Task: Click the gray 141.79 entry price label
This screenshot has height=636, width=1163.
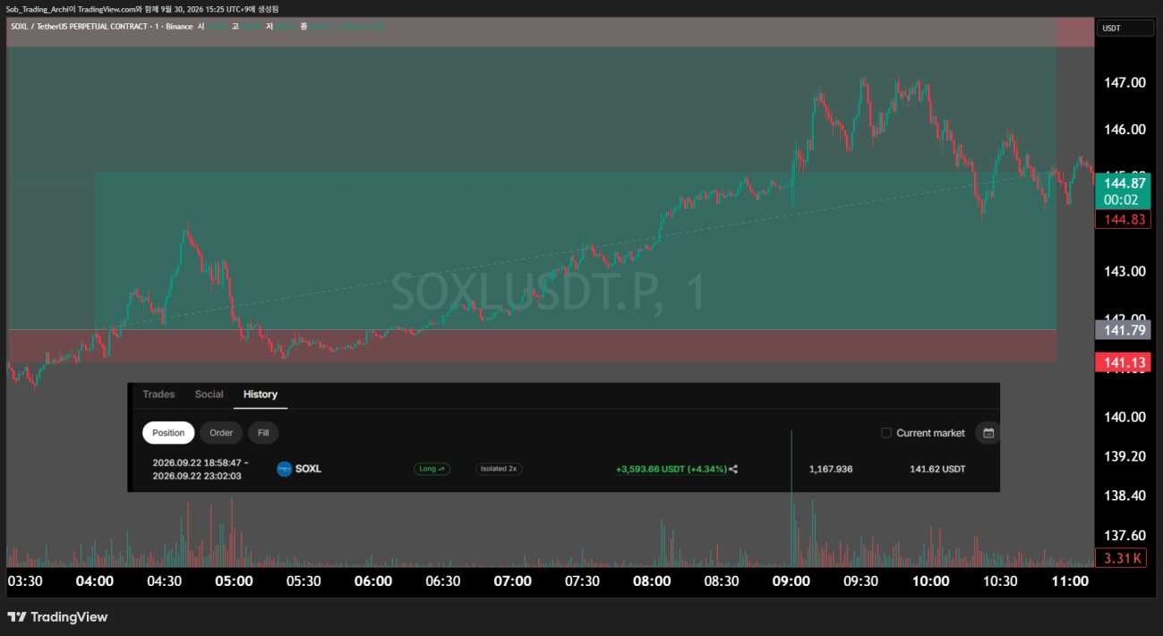Action: click(1125, 330)
